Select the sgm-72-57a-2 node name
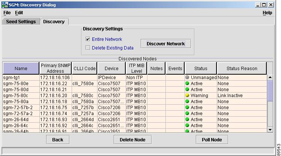281x156 pixels. pyautogui.click(x=18, y=113)
